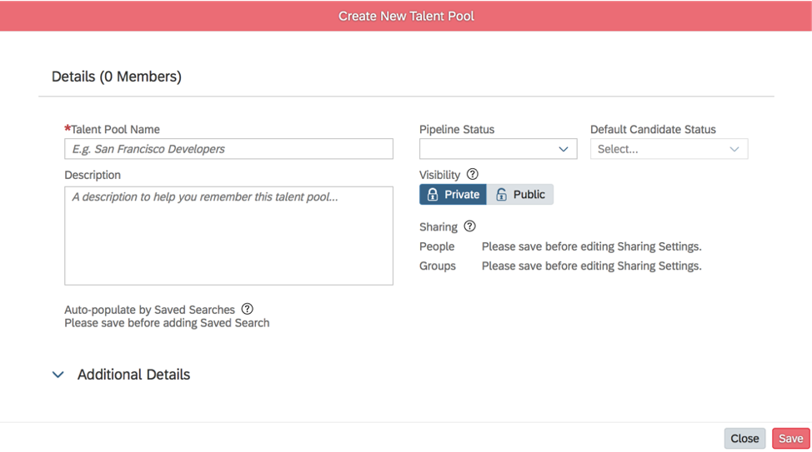Click the Sharing help question mark icon
The width and height of the screenshot is (812, 452).
click(469, 226)
